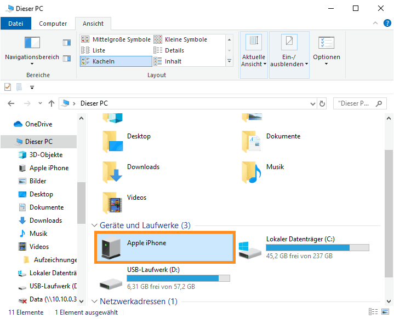
Task: Select the Downloads folder tile
Action: click(130, 172)
